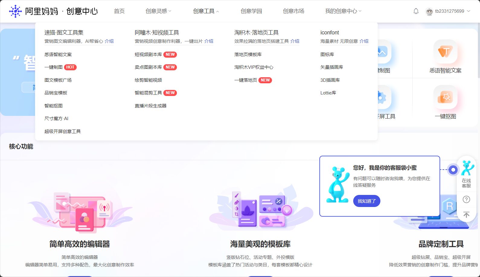Click the 速描·图文工具集 heading

tap(64, 33)
